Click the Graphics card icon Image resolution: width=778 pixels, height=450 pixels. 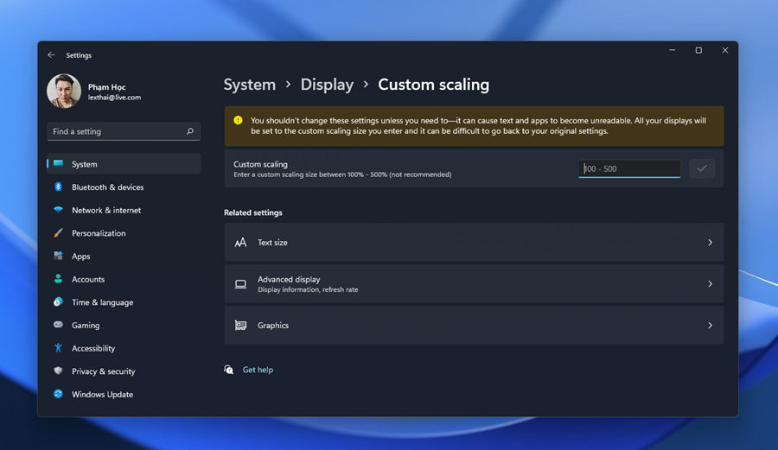[x=240, y=325]
